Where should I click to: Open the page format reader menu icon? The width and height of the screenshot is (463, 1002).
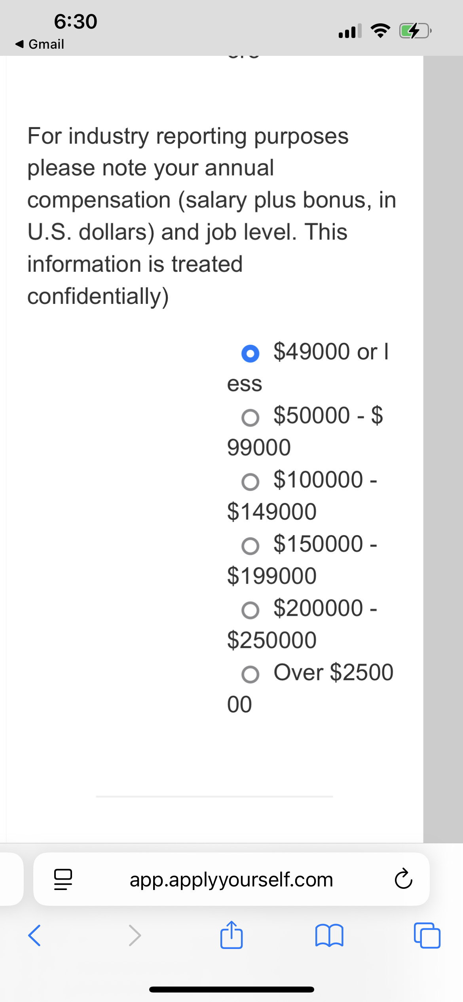click(x=63, y=879)
